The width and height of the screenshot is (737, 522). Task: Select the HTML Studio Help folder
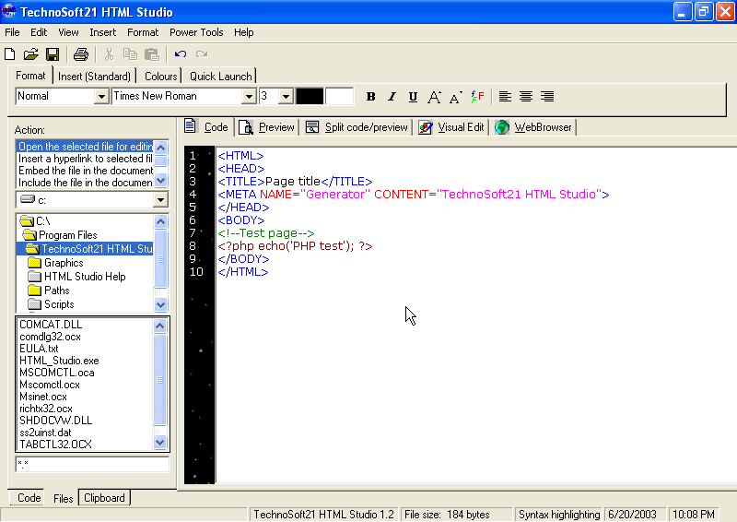pos(77,277)
